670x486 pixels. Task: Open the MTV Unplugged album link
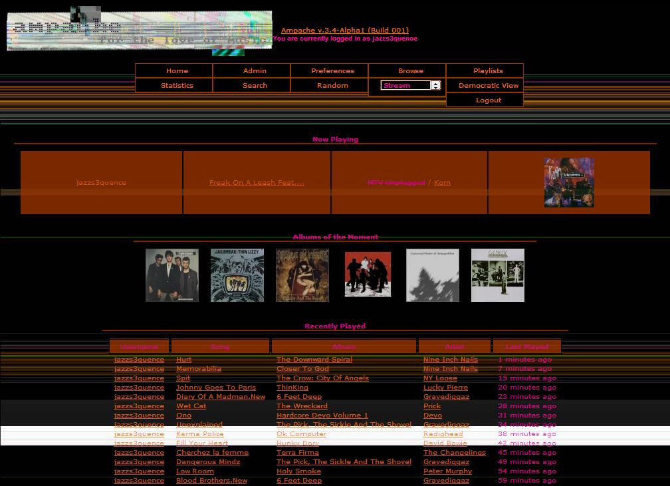tap(397, 183)
